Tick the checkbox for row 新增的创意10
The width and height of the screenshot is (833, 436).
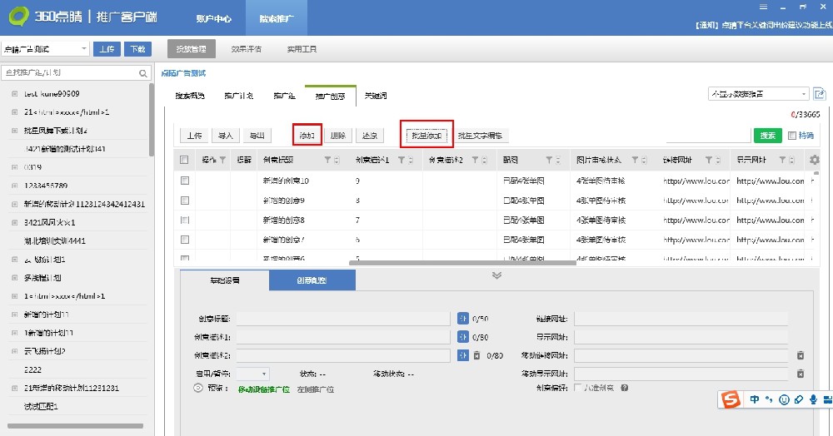185,181
